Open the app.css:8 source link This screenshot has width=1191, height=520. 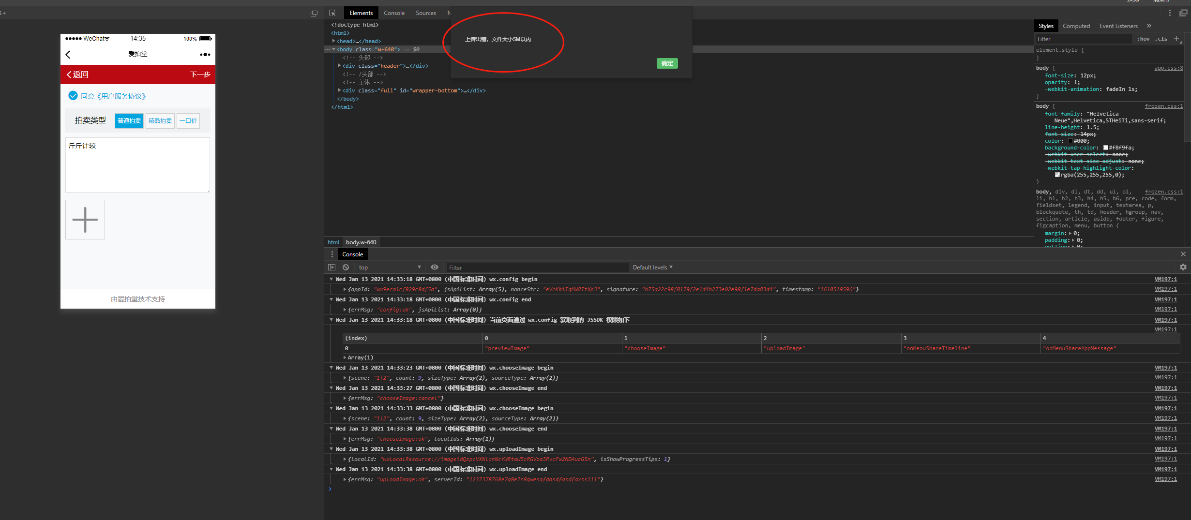[x=1168, y=68]
